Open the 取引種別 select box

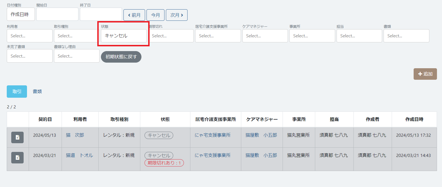[x=76, y=36]
